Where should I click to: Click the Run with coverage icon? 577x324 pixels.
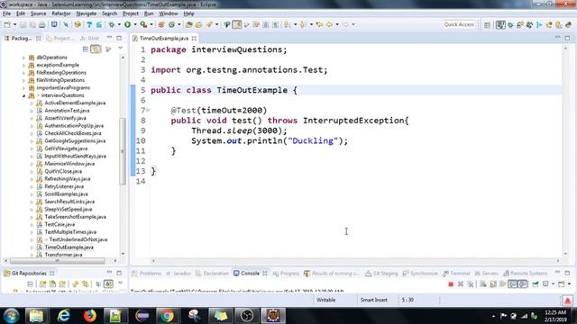pyautogui.click(x=143, y=24)
